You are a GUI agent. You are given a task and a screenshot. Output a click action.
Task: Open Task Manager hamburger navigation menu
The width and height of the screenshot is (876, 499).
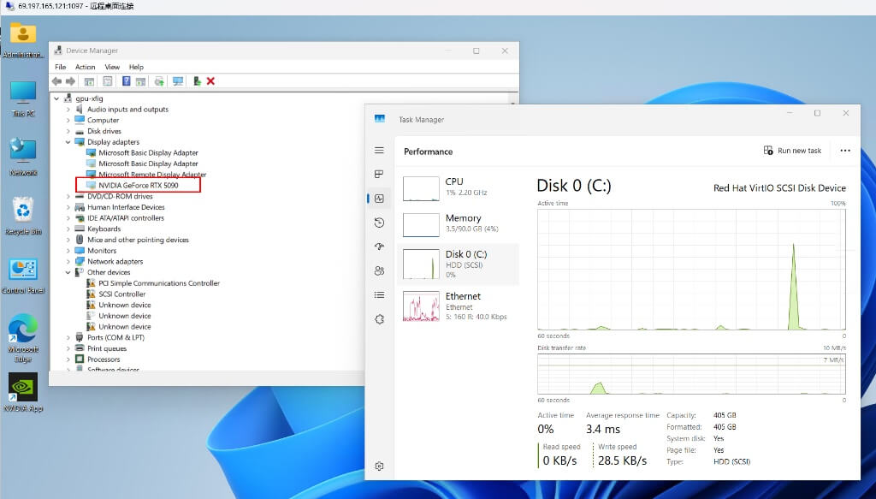click(x=379, y=150)
